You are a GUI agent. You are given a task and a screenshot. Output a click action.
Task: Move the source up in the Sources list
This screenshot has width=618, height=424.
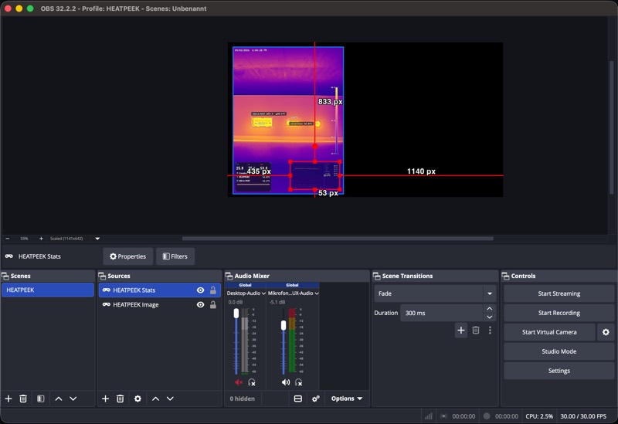pos(155,399)
